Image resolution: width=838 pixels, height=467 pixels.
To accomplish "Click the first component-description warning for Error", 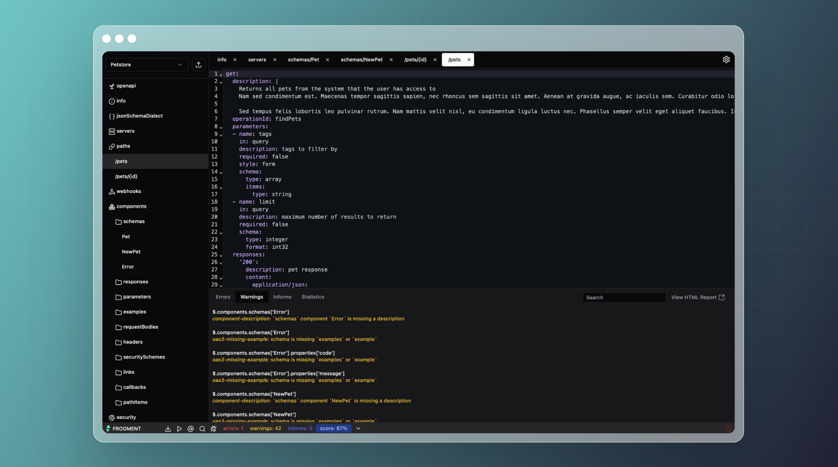I will tap(472, 315).
